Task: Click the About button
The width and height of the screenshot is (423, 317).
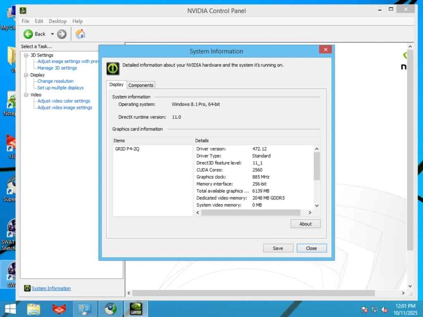Action: 305,224
